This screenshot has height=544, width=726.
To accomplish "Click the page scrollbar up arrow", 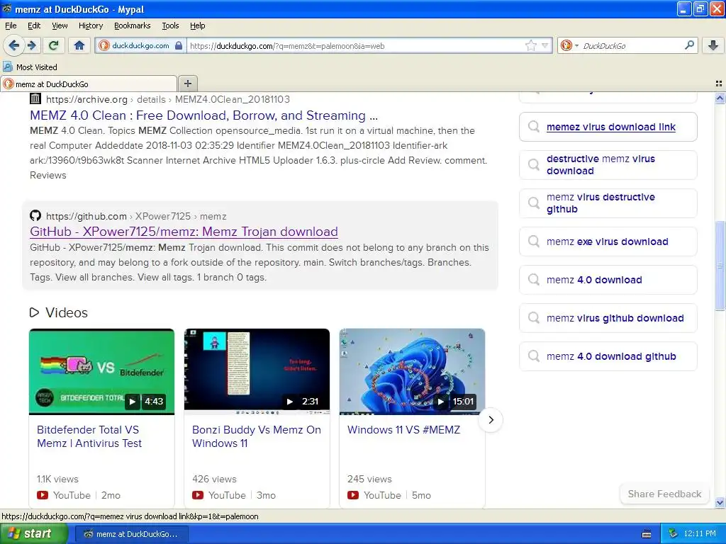I will tap(720, 98).
